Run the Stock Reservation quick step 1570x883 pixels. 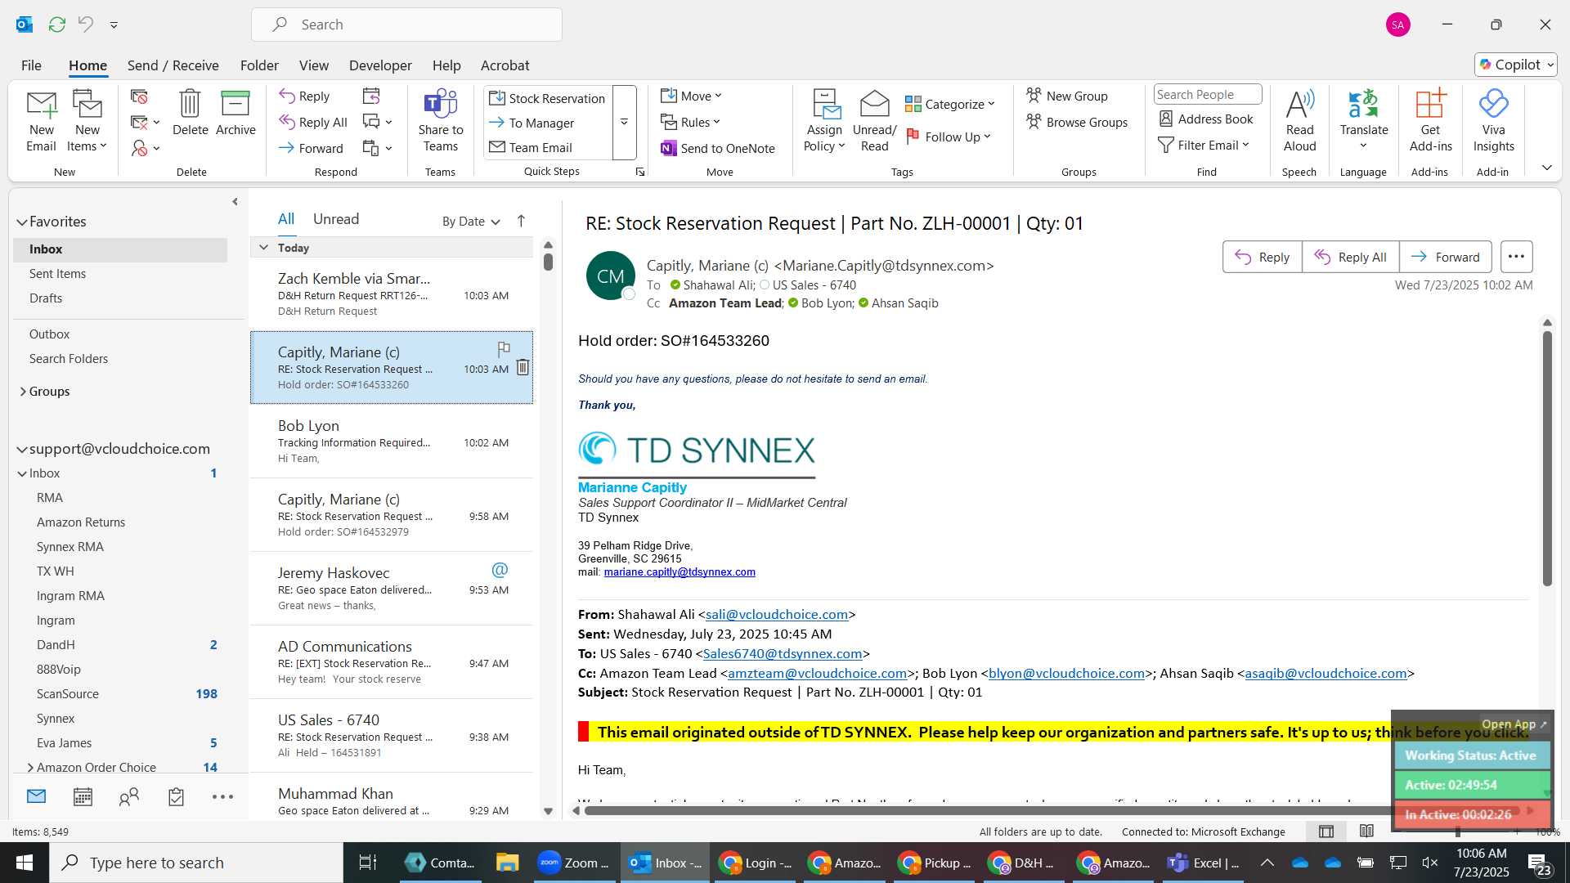pos(547,98)
